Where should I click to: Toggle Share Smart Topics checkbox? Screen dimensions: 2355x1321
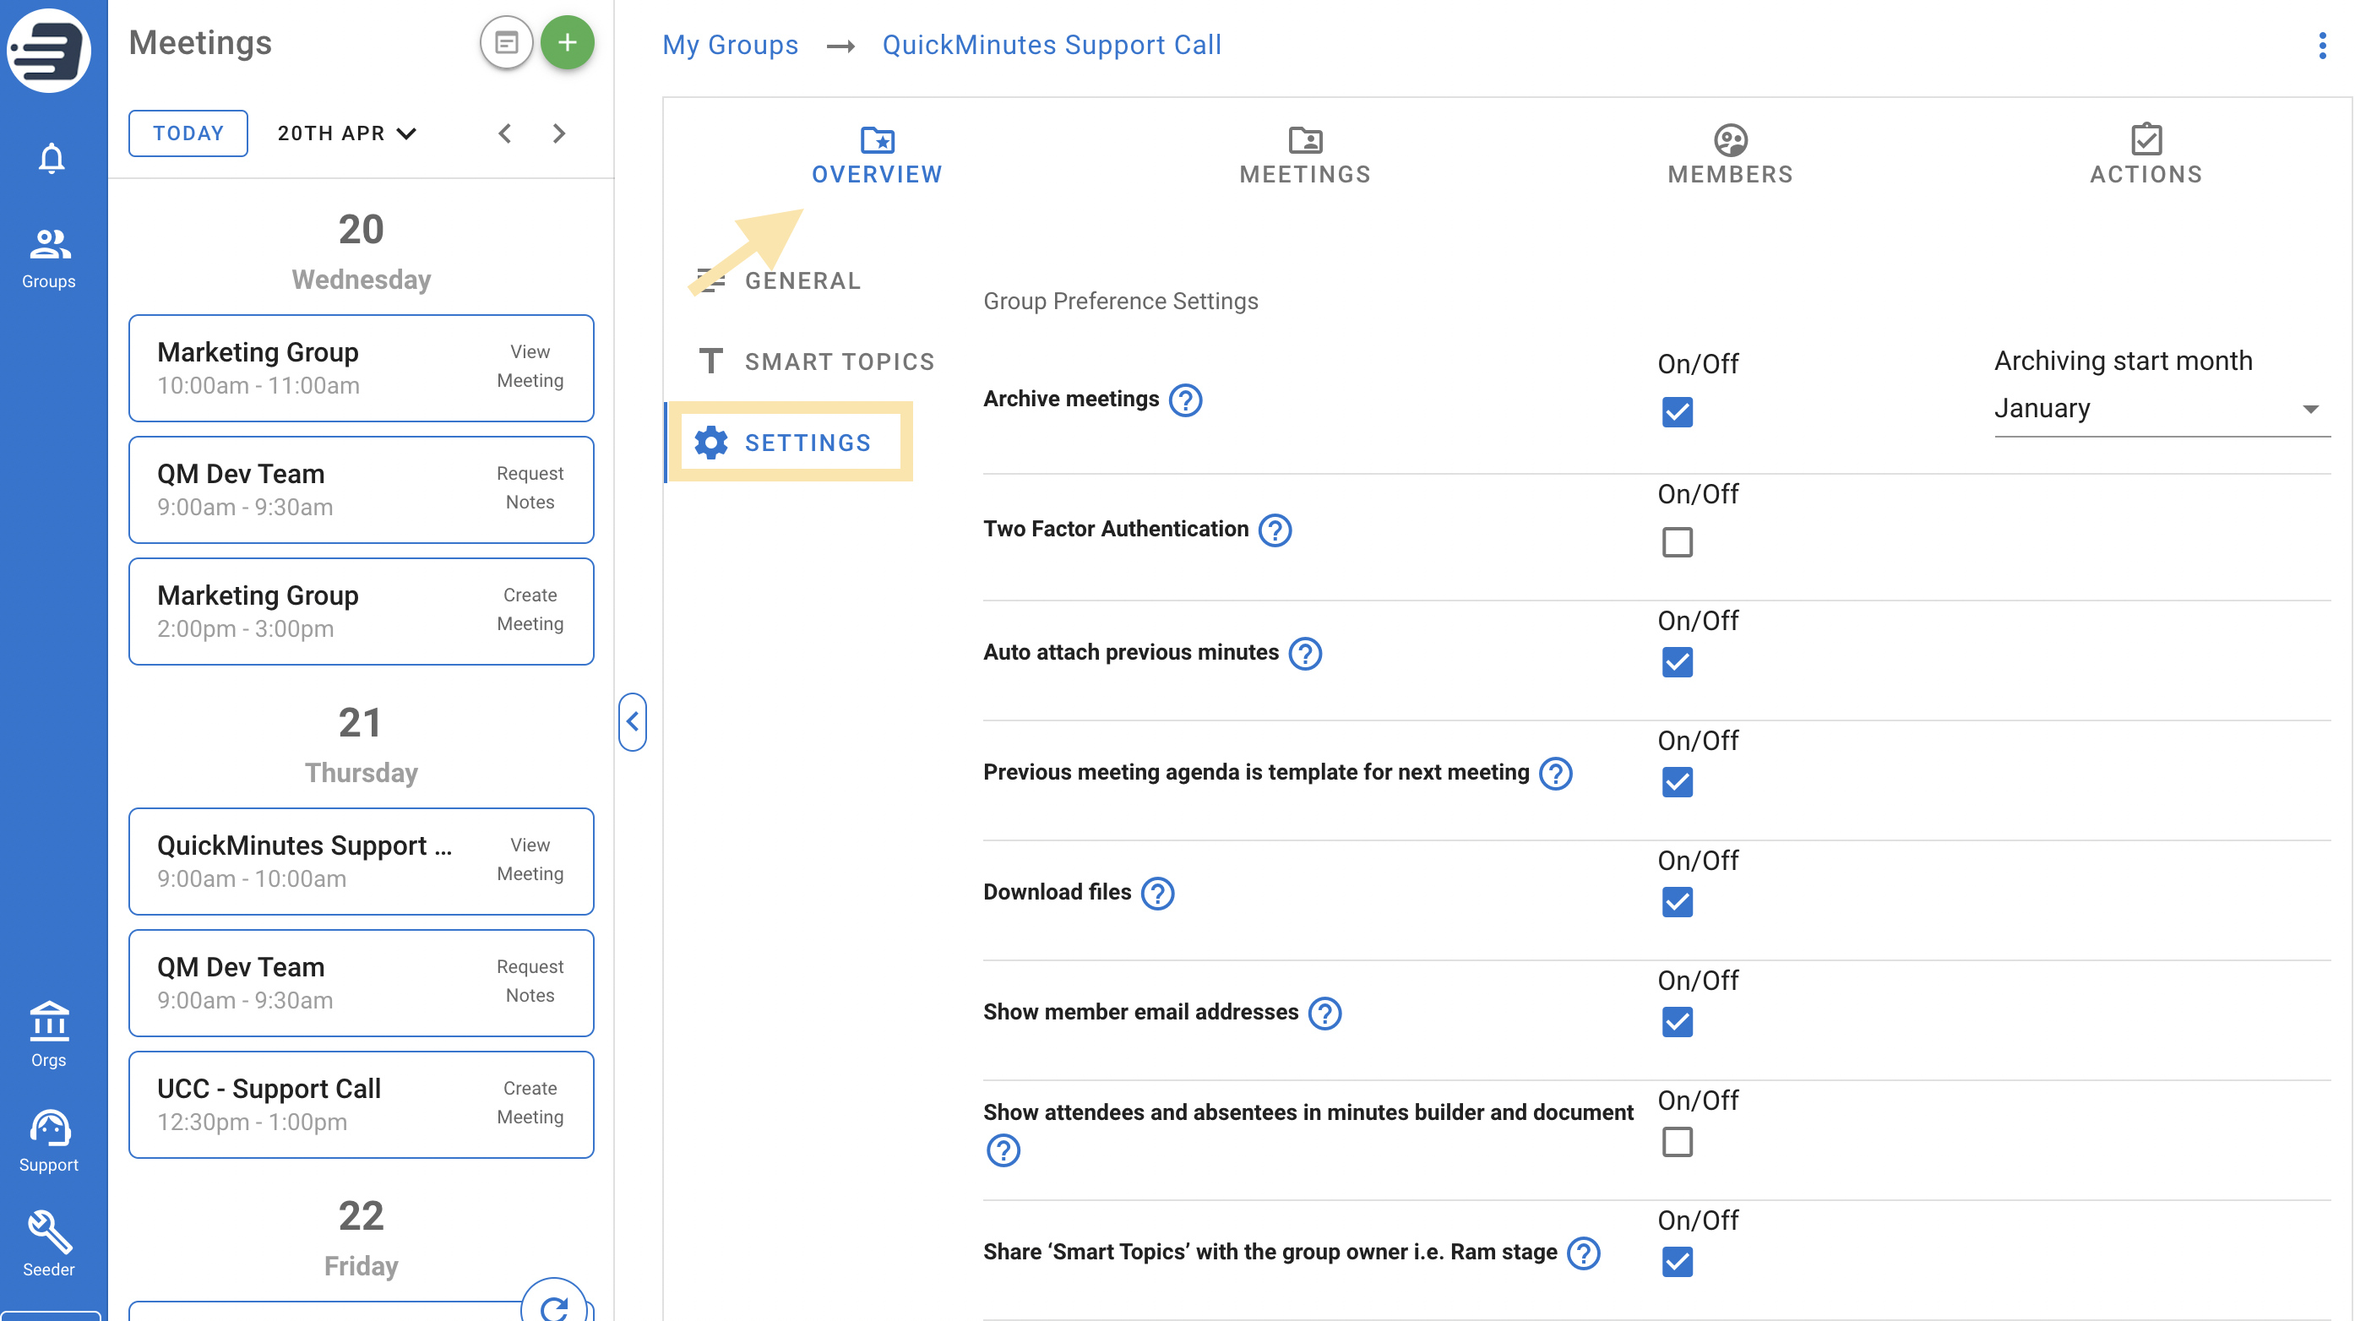point(1678,1262)
